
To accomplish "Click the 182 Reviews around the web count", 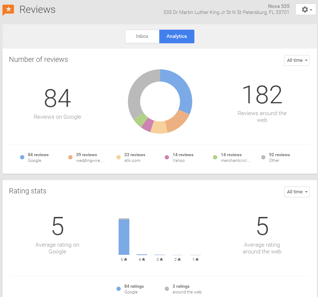I will click(262, 95).
